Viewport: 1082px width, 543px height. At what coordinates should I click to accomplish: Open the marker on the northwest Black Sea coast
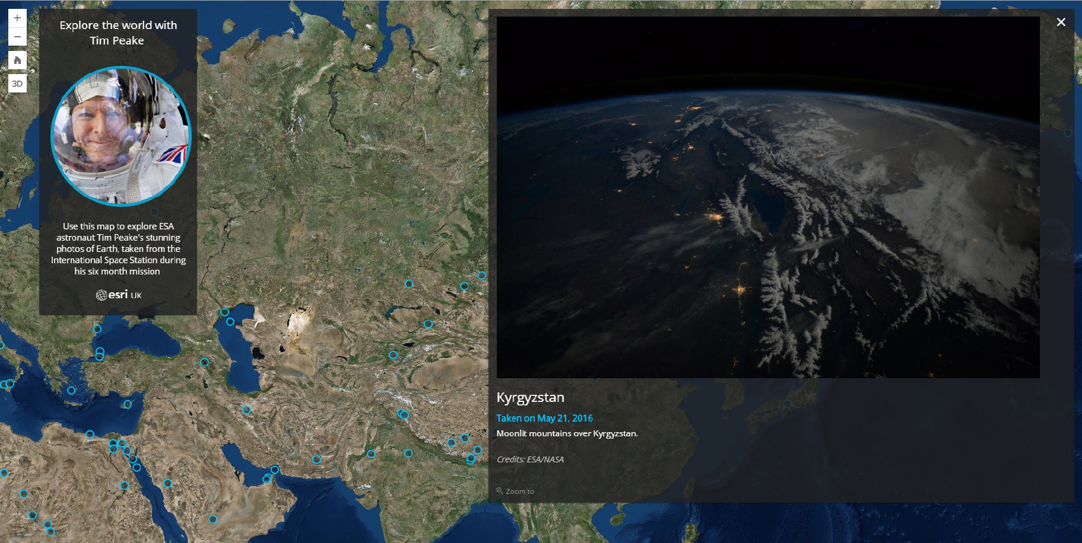(x=97, y=328)
